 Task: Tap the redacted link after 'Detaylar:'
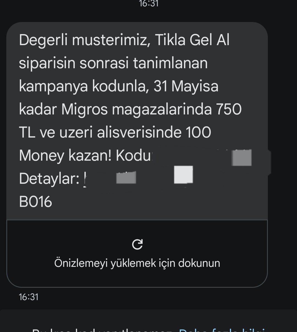138,179
